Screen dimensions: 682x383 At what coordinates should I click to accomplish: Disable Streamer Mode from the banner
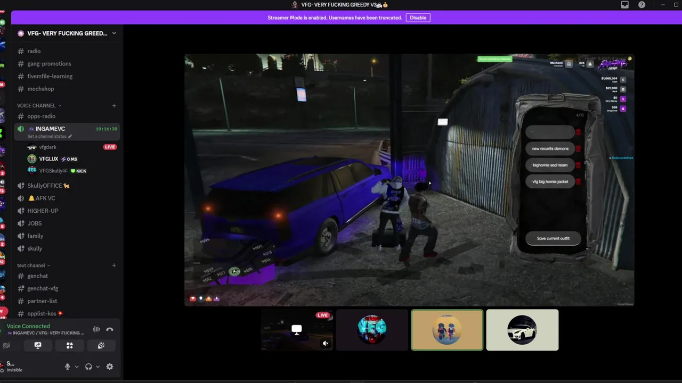tap(418, 18)
